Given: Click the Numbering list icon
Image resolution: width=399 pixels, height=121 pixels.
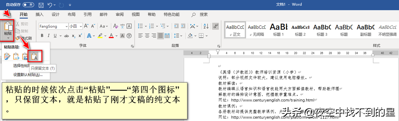Looking at the screenshot, I should tap(151, 26).
